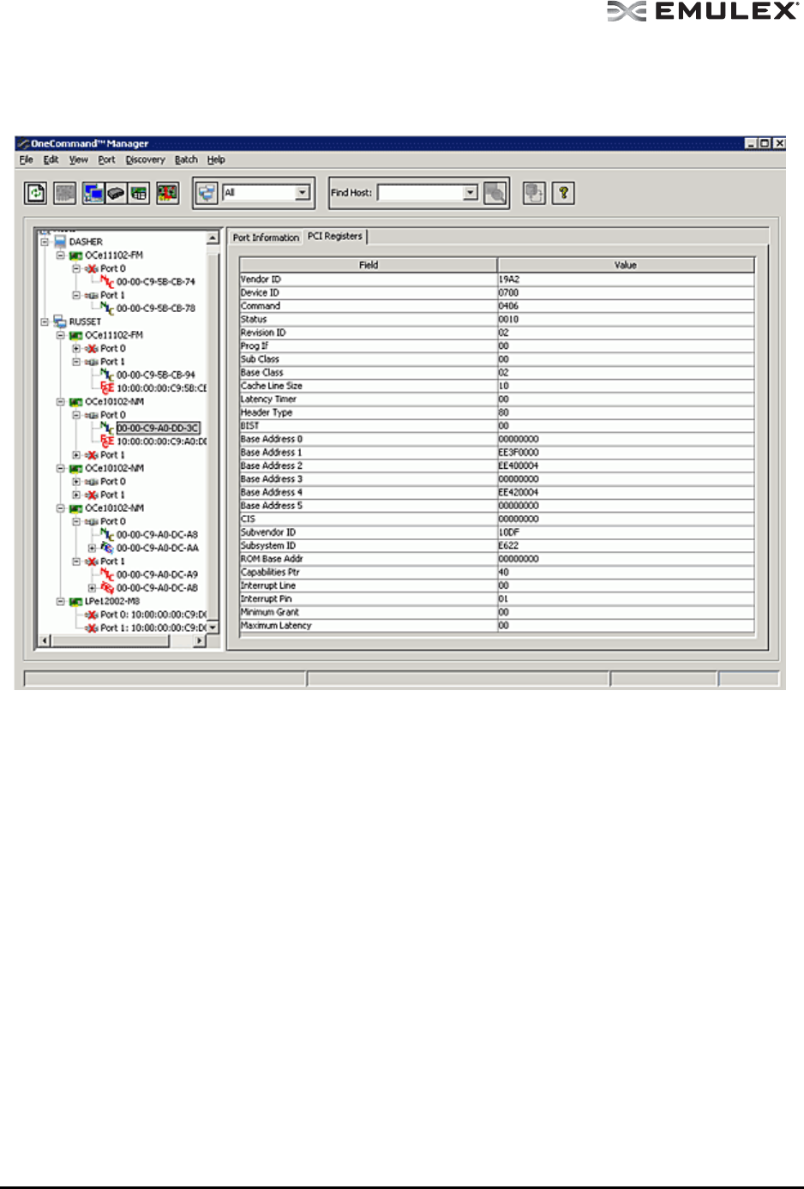Image resolution: width=804 pixels, height=1189 pixels.
Task: Select the Virtual Ports view toolbar icon
Action: click(138, 193)
